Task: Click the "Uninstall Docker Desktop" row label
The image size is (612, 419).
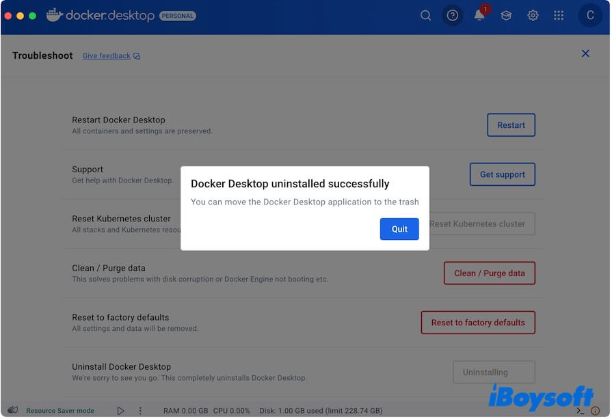Action: tap(122, 368)
